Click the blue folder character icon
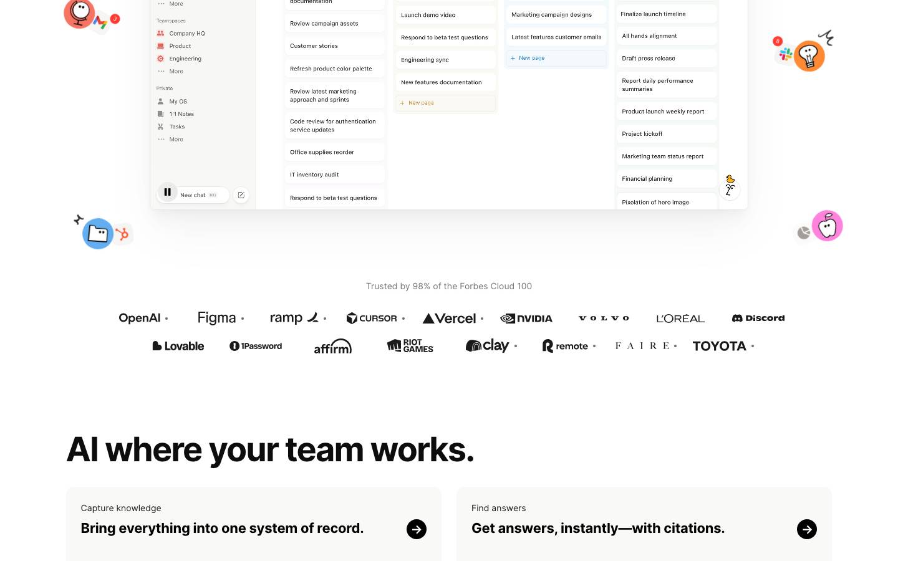The width and height of the screenshot is (898, 561). (98, 234)
